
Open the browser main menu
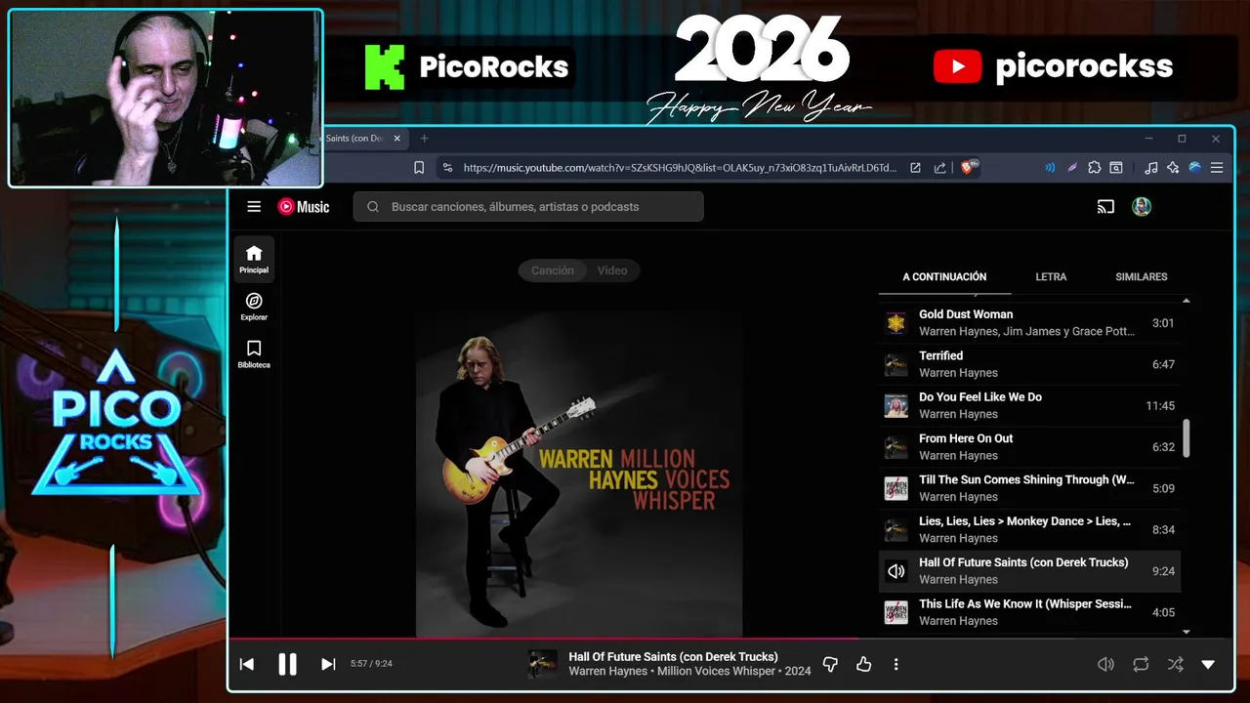pos(1217,168)
